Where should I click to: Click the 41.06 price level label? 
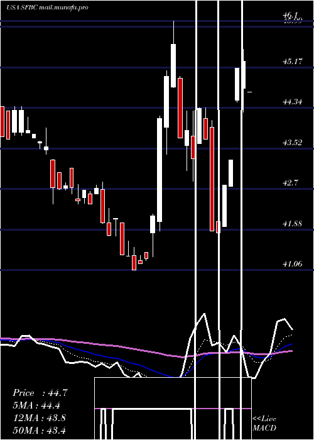(293, 264)
